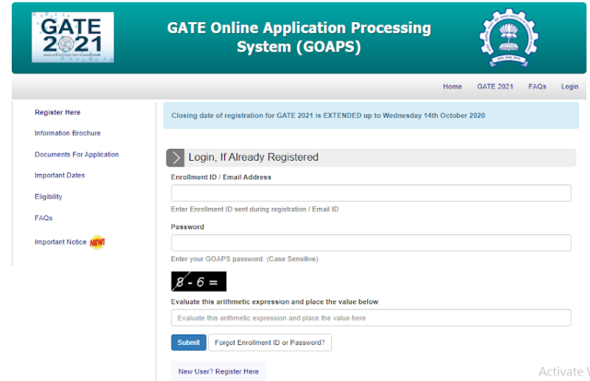Open the Important Notice link
Viewport: 590px width, 381px height.
pyautogui.click(x=60, y=242)
